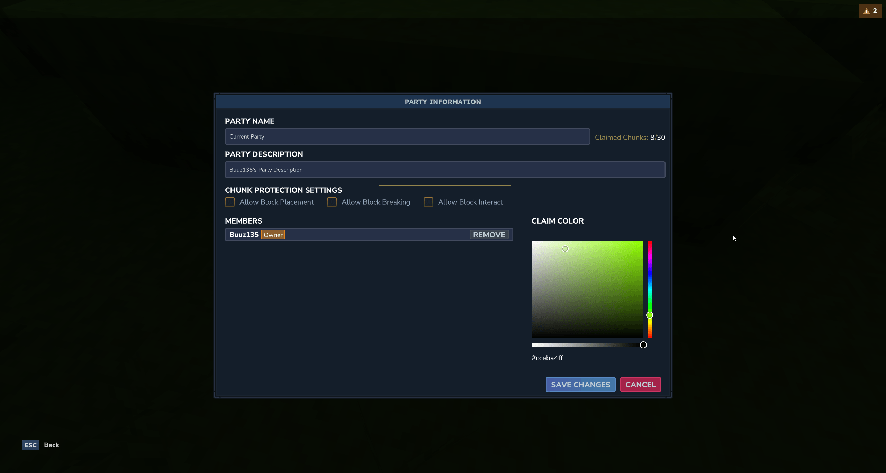Image resolution: width=886 pixels, height=473 pixels.
Task: Toggle Allow Block Breaking checkbox
Action: tap(332, 202)
